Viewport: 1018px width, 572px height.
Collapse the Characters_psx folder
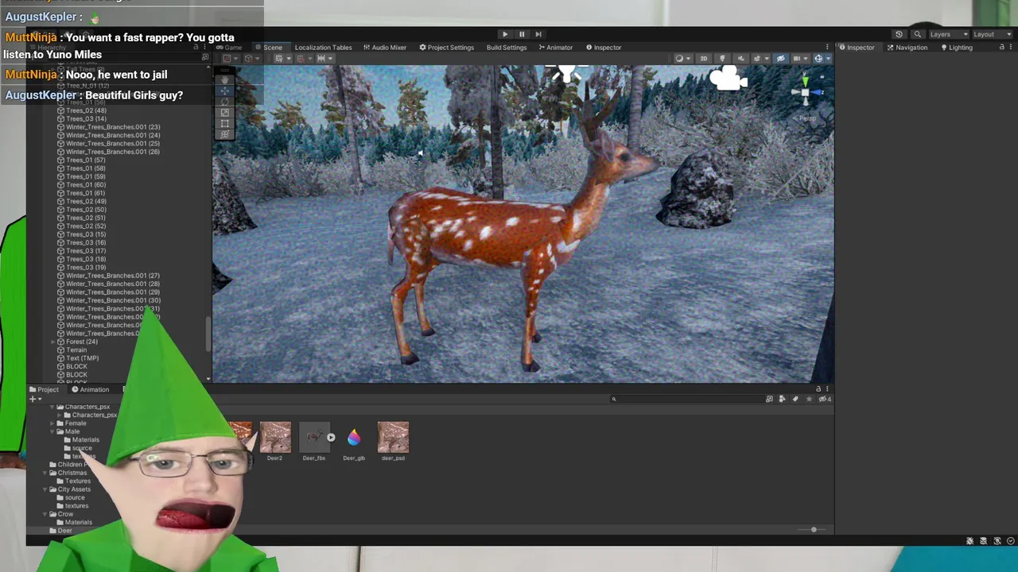click(x=52, y=407)
